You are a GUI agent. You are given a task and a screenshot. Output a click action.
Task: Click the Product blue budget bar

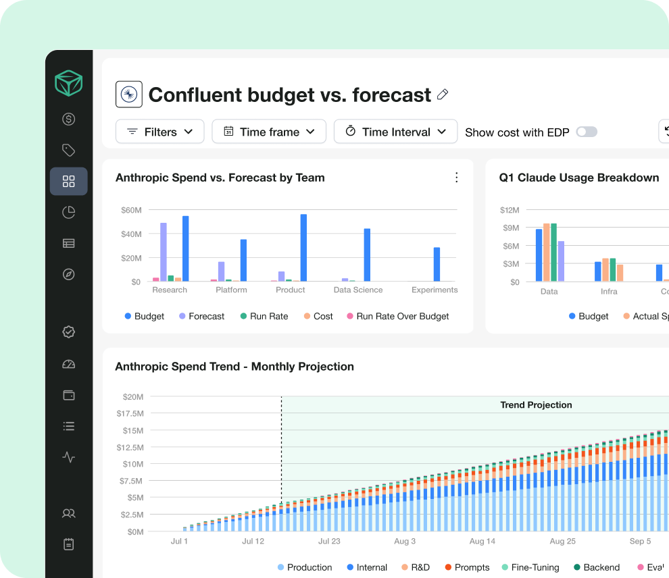tap(304, 248)
